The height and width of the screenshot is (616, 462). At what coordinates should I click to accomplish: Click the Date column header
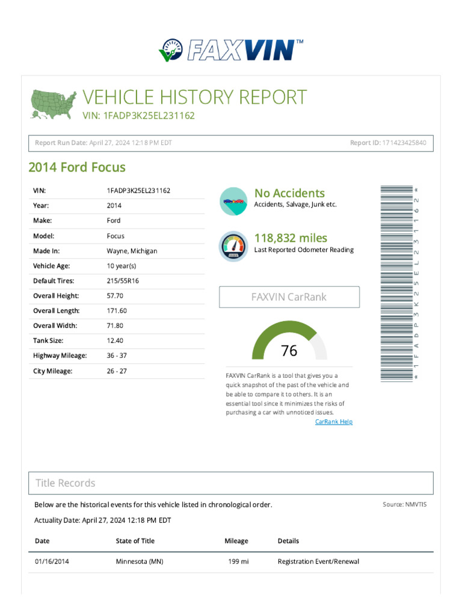43,541
